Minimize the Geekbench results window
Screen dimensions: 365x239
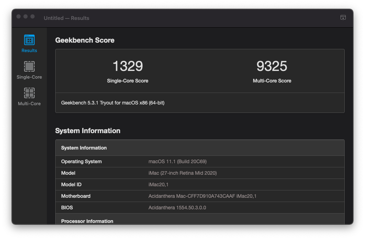(26, 16)
